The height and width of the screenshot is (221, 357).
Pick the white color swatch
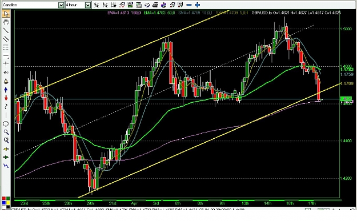pyautogui.click(x=3, y=207)
